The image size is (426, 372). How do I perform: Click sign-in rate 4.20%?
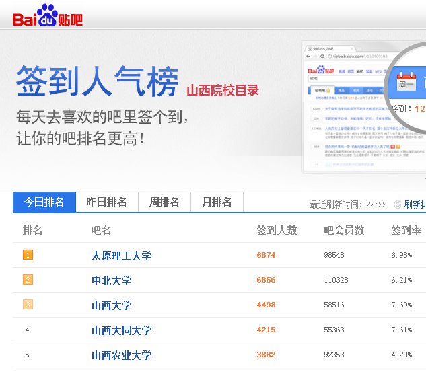point(402,355)
